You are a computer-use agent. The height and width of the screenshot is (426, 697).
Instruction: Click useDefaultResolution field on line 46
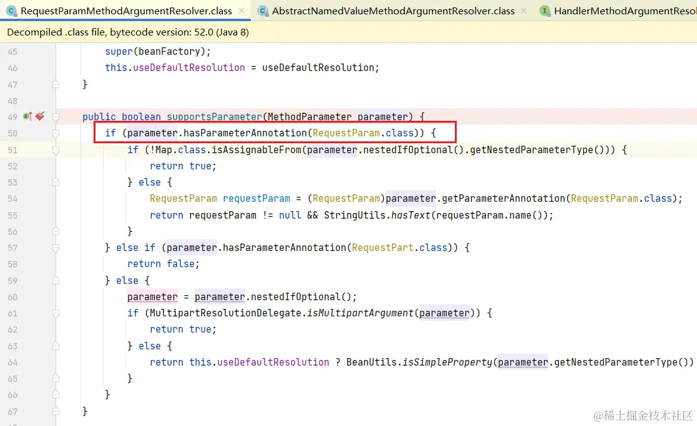189,67
